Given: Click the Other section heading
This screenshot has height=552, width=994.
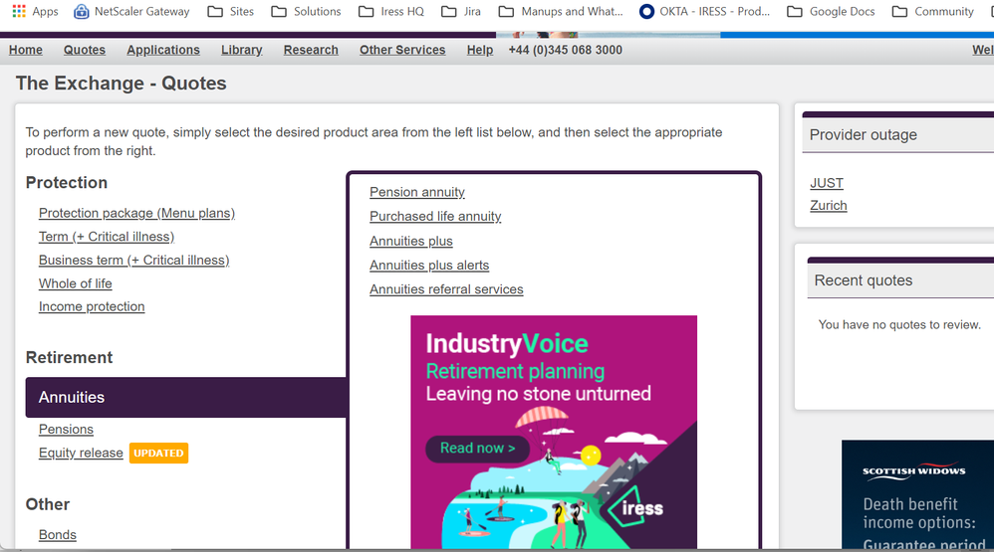Looking at the screenshot, I should 48,504.
